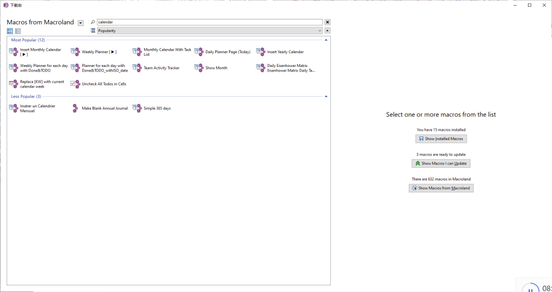This screenshot has height=292, width=552.
Task: Show Installed Macros
Action: [441, 139]
